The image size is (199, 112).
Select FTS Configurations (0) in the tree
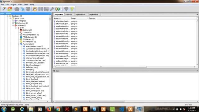click(31, 35)
